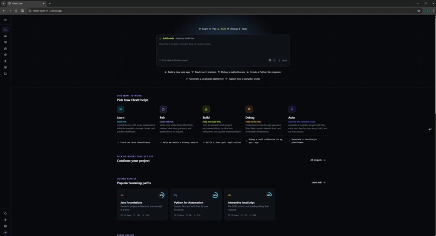Image resolution: width=436 pixels, height=236 pixels.
Task: Go back with the browser back arrow
Action: [x=4, y=11]
